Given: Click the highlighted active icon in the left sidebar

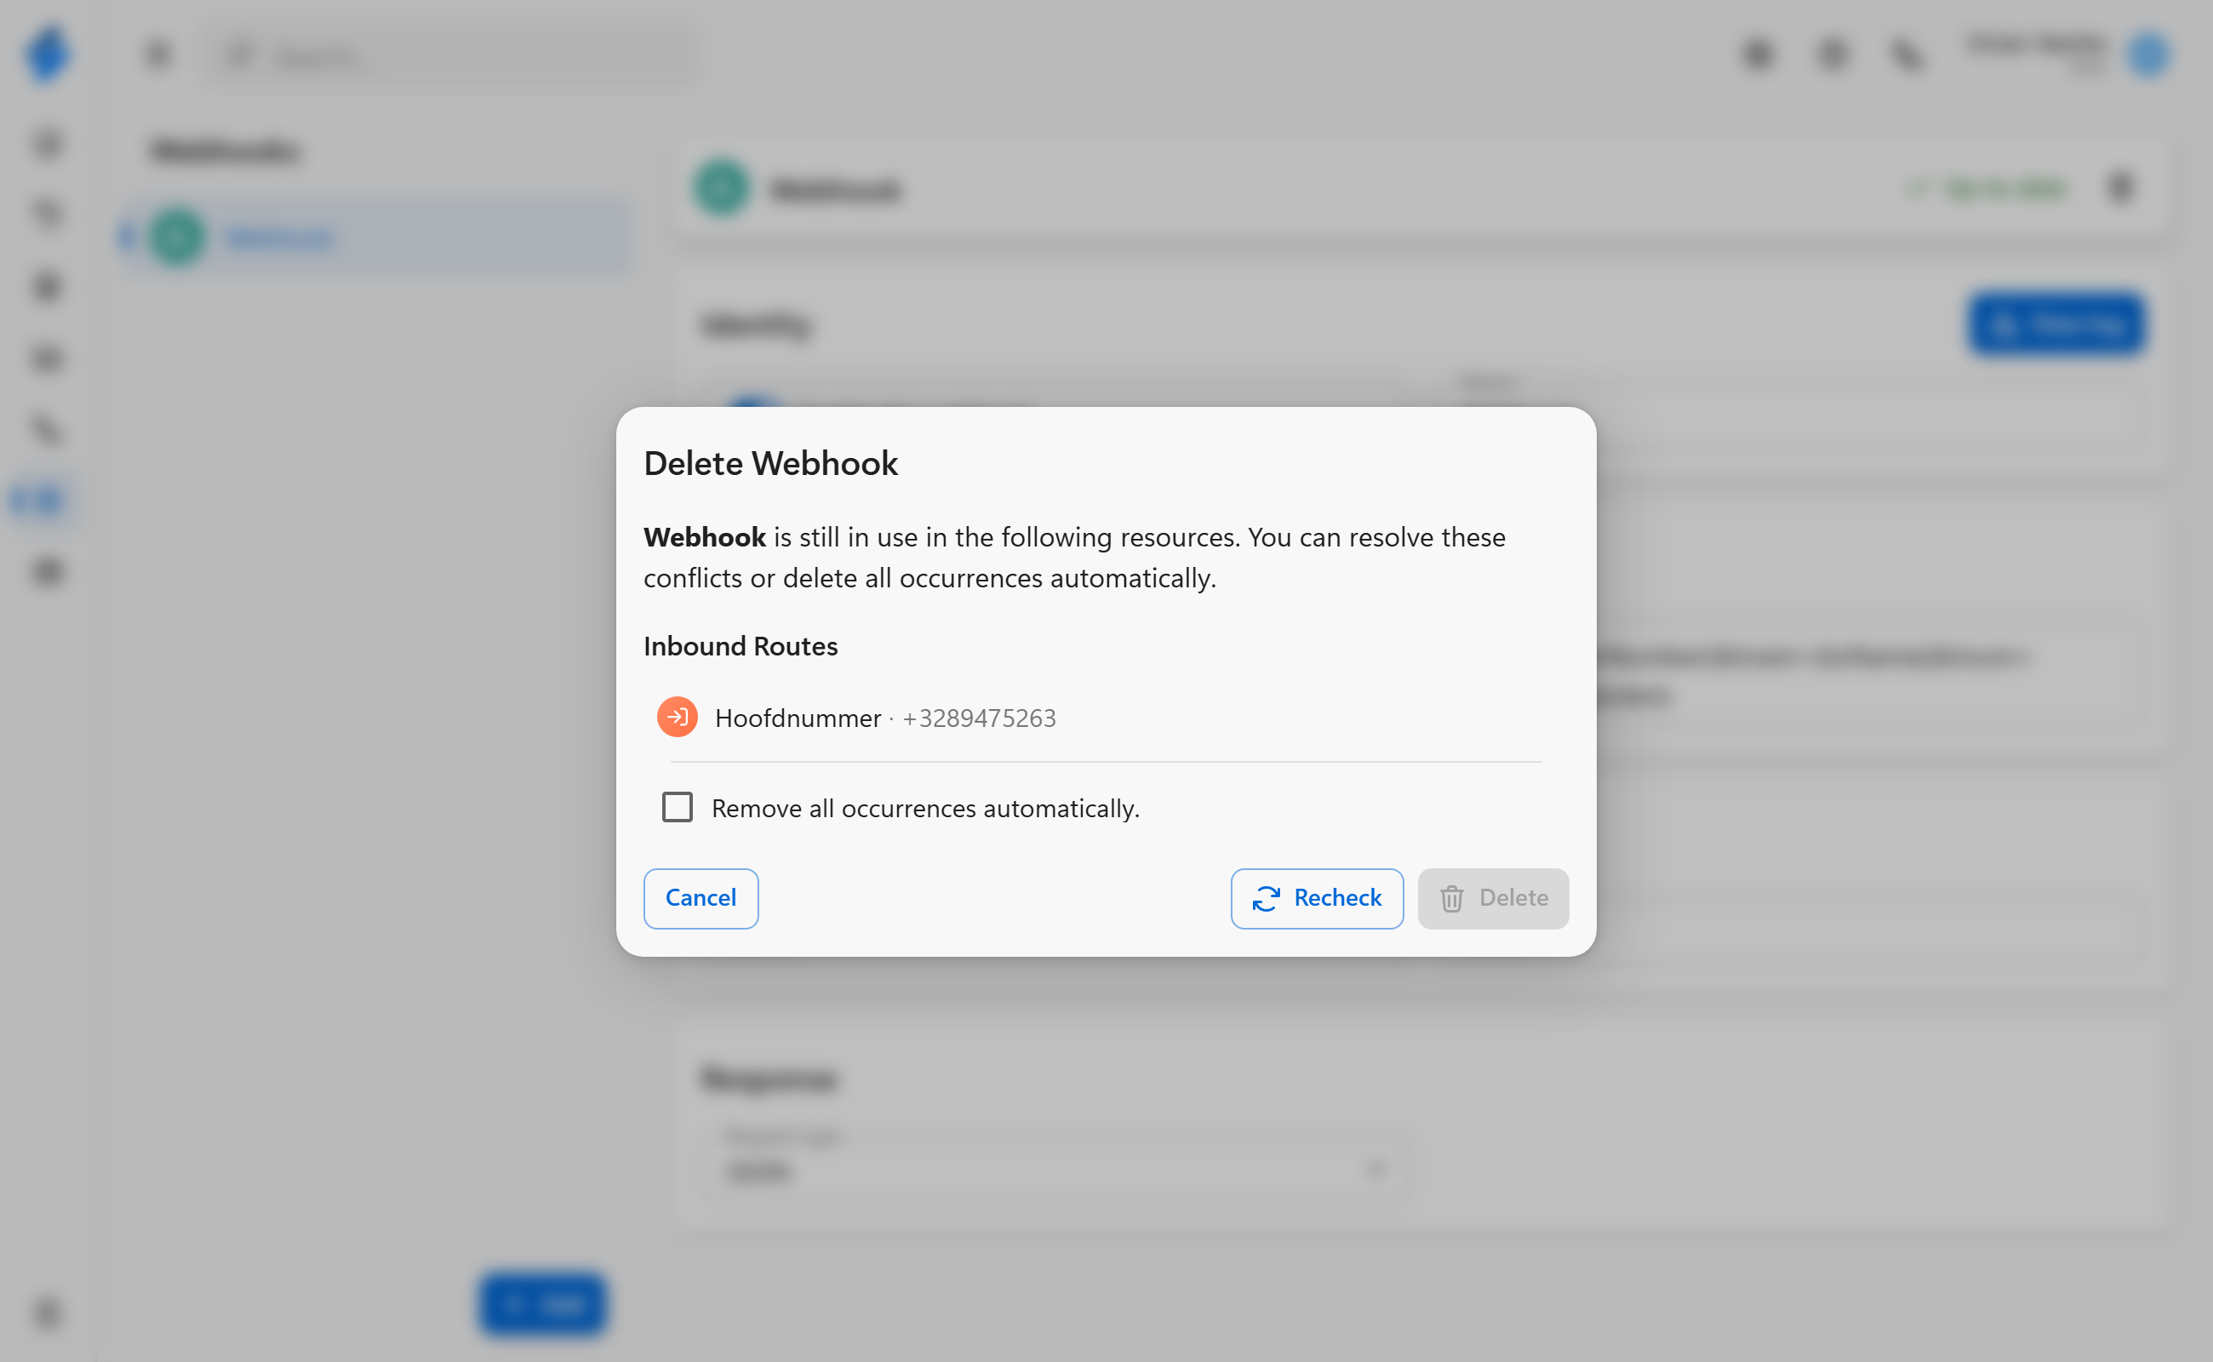Looking at the screenshot, I should (x=45, y=500).
